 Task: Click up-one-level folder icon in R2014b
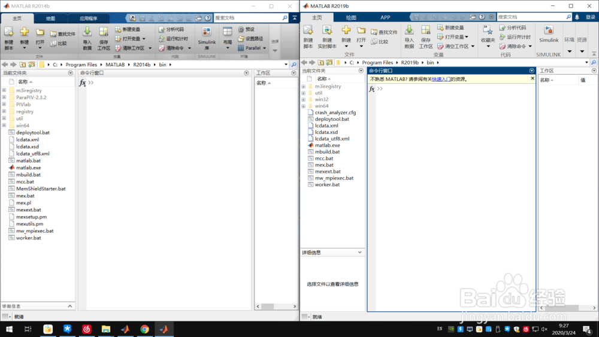(23, 65)
